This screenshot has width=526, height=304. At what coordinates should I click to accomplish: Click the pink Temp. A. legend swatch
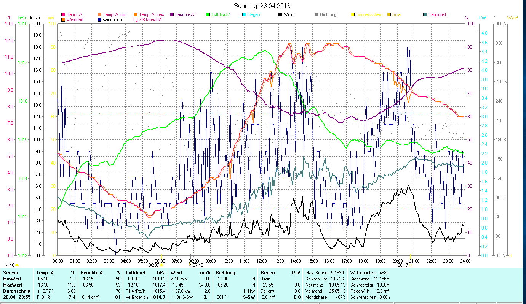pyautogui.click(x=63, y=14)
